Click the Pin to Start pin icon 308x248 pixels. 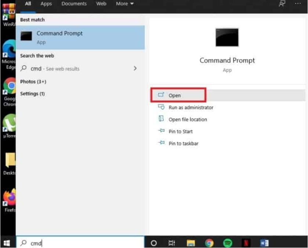click(161, 131)
